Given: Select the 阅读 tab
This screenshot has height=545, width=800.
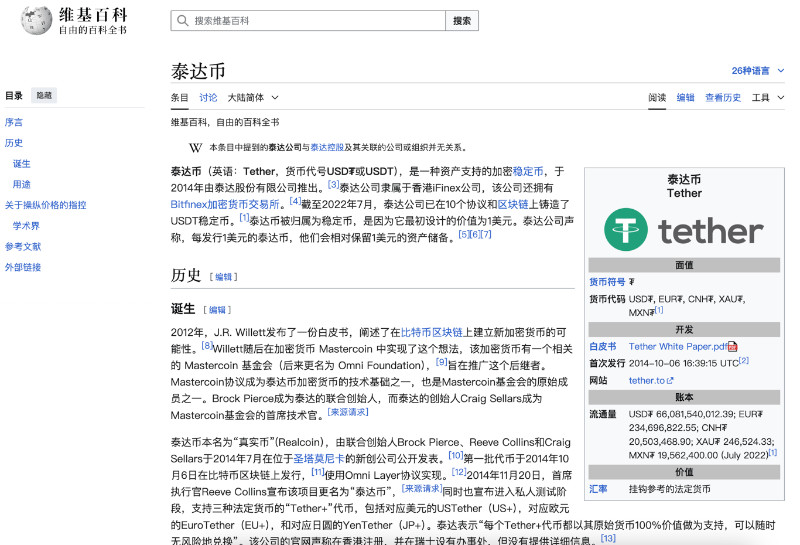Looking at the screenshot, I should coord(657,98).
